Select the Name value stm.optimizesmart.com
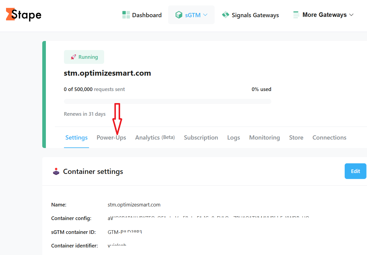This screenshot has height=255, width=367. click(134, 205)
